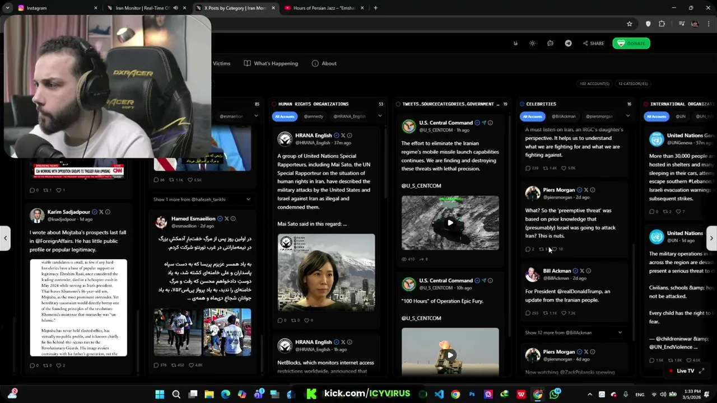This screenshot has height=403, width=717.
Task: Expand Show 1 more from @hafezeh_tarikhi
Action: pos(202,199)
